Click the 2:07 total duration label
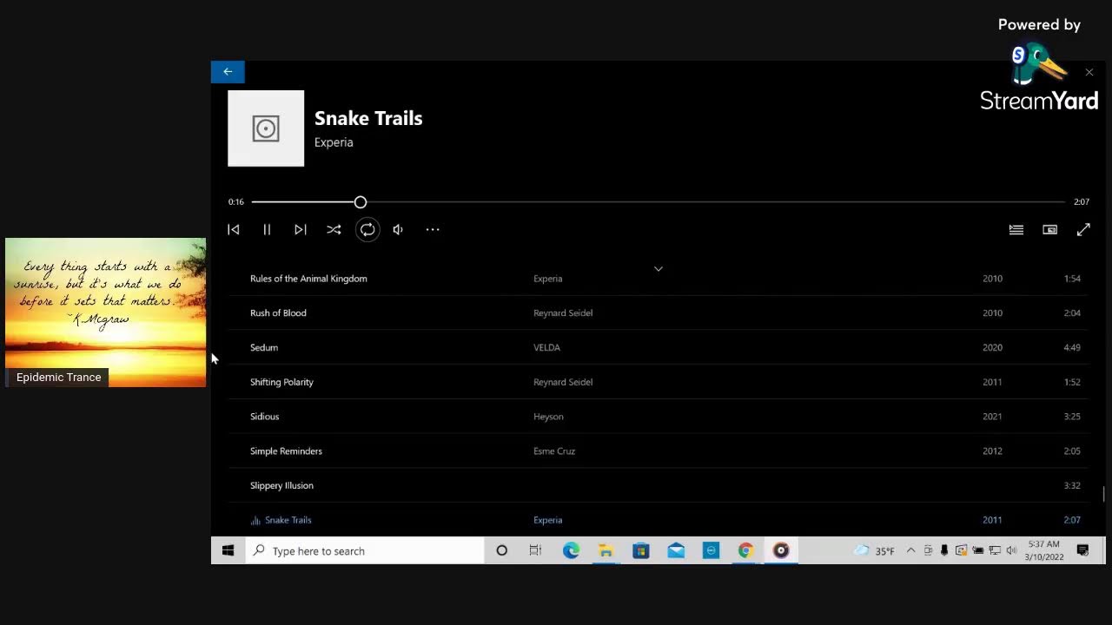 1082,202
